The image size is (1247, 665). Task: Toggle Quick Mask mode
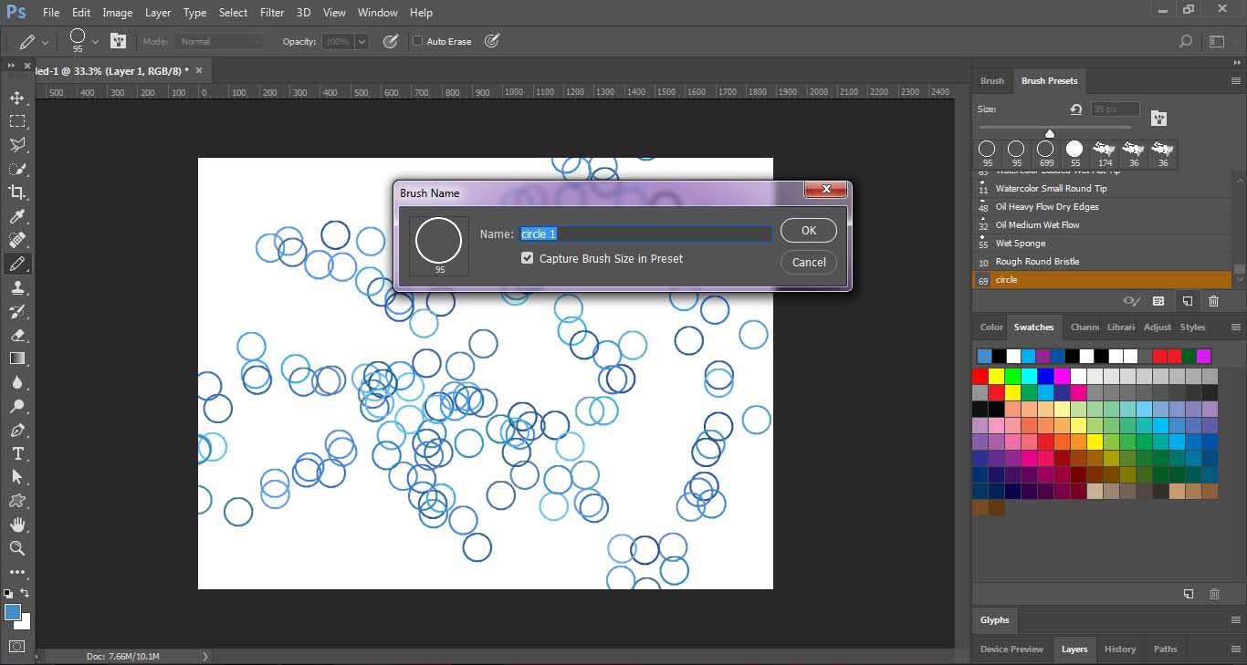(x=16, y=647)
